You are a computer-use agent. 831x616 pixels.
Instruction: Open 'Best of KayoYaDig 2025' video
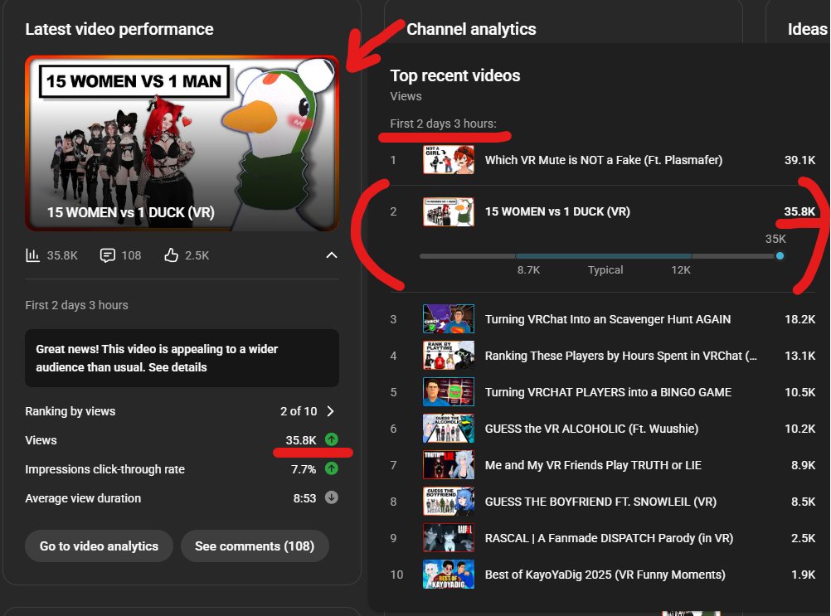pyautogui.click(x=605, y=575)
